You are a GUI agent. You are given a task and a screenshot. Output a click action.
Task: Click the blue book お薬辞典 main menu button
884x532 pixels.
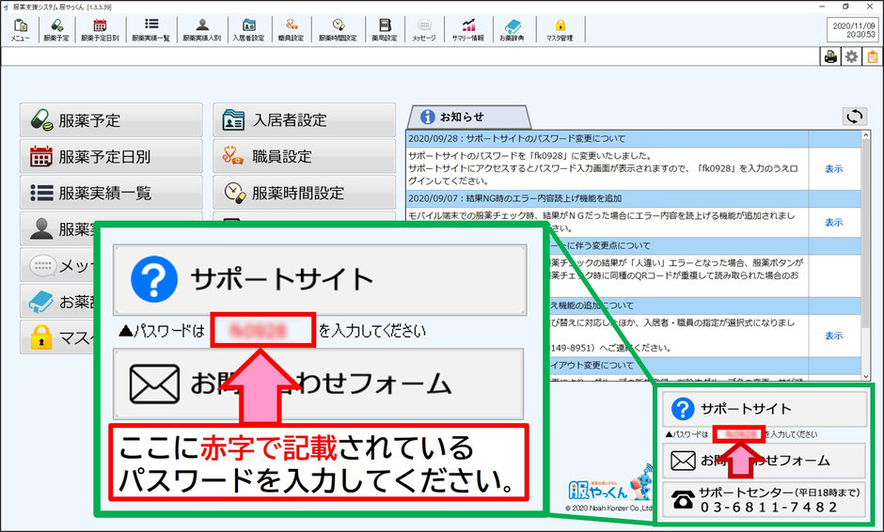tap(57, 301)
